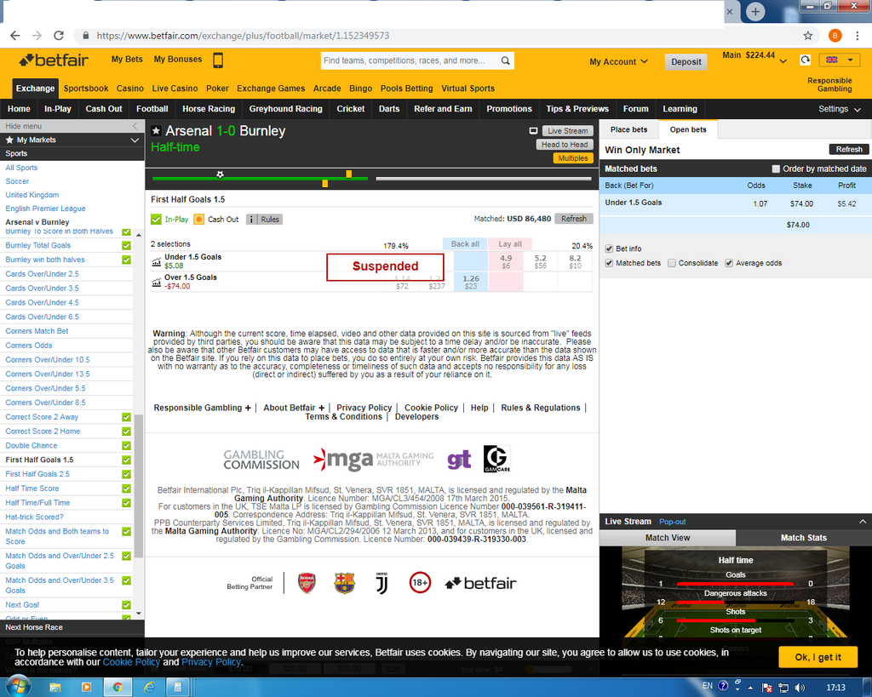Expand the Main balance dropdown arrow
This screenshot has width=872, height=697.
(x=783, y=61)
